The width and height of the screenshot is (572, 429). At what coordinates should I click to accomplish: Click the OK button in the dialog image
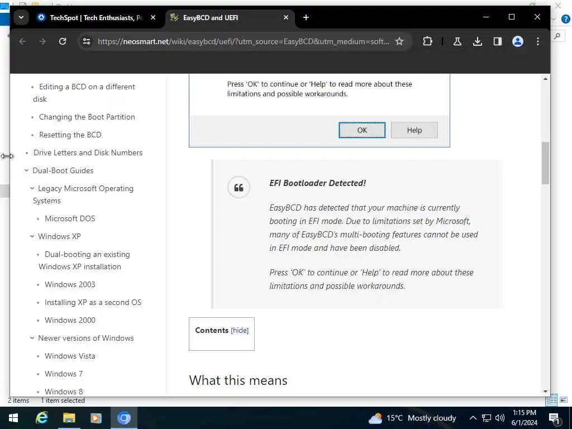point(362,130)
